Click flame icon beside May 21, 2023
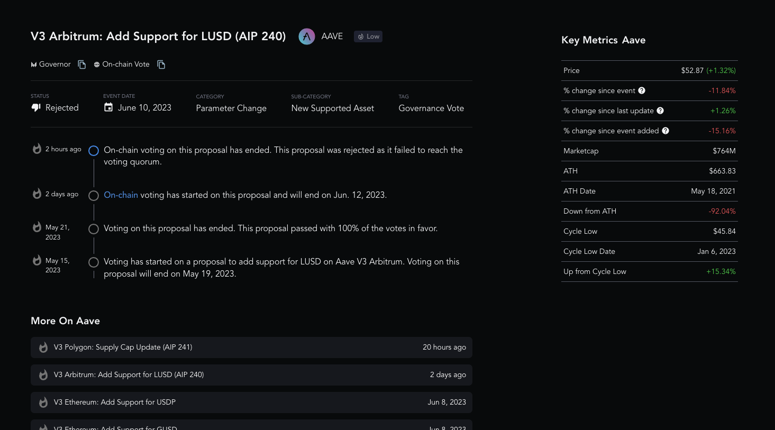Screen dimensions: 775x430 [x=37, y=227]
